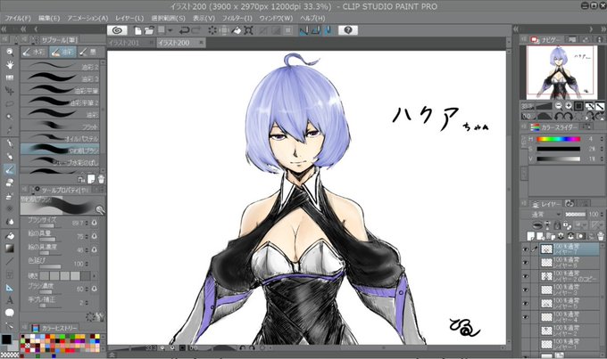Select the Balloon tool

(10, 313)
